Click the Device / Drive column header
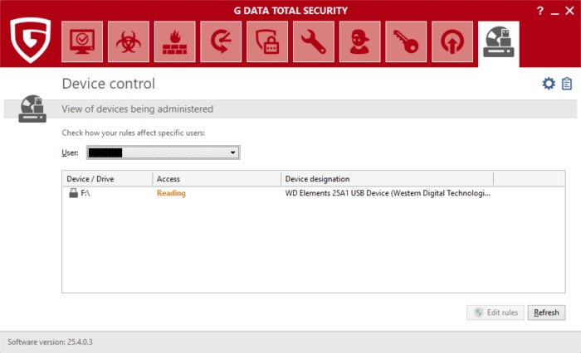The image size is (581, 353). (107, 179)
